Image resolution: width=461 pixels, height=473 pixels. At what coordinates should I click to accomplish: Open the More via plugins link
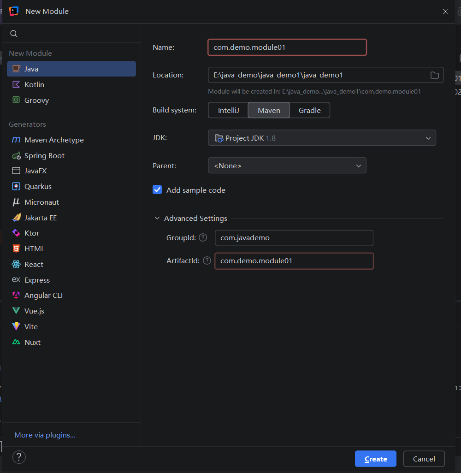45,435
